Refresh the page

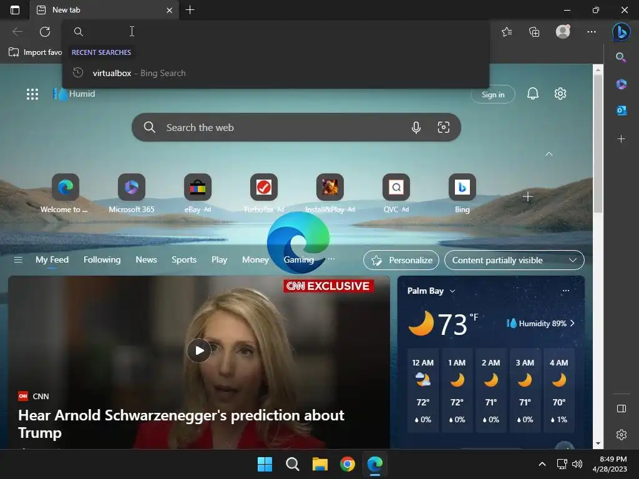coord(45,31)
